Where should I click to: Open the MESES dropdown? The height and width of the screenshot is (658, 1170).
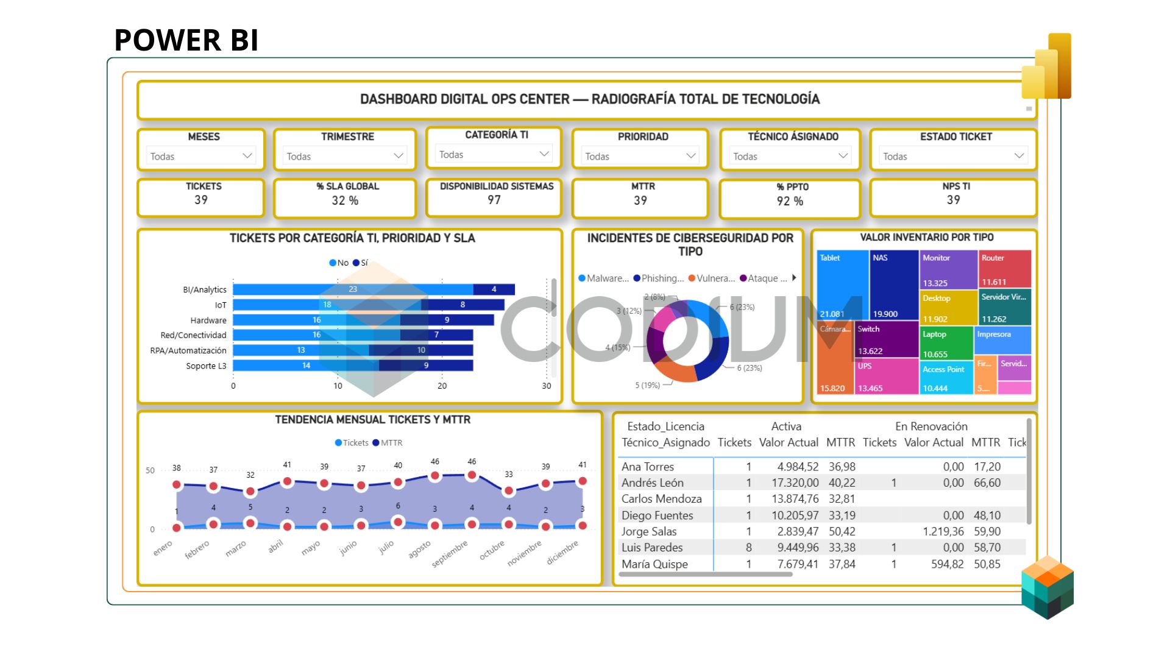[x=201, y=156]
